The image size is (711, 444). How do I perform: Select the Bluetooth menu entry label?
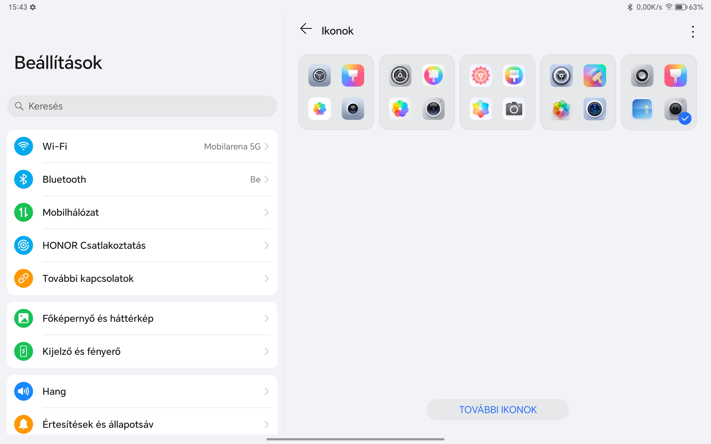64,179
